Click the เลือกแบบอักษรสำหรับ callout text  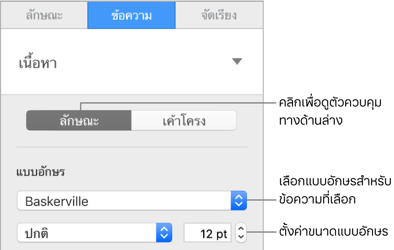(335, 182)
